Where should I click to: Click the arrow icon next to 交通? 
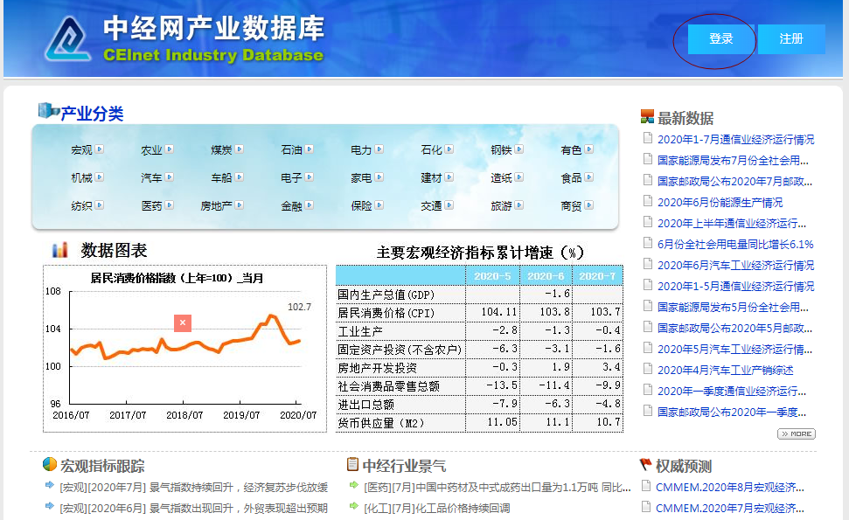(x=449, y=205)
